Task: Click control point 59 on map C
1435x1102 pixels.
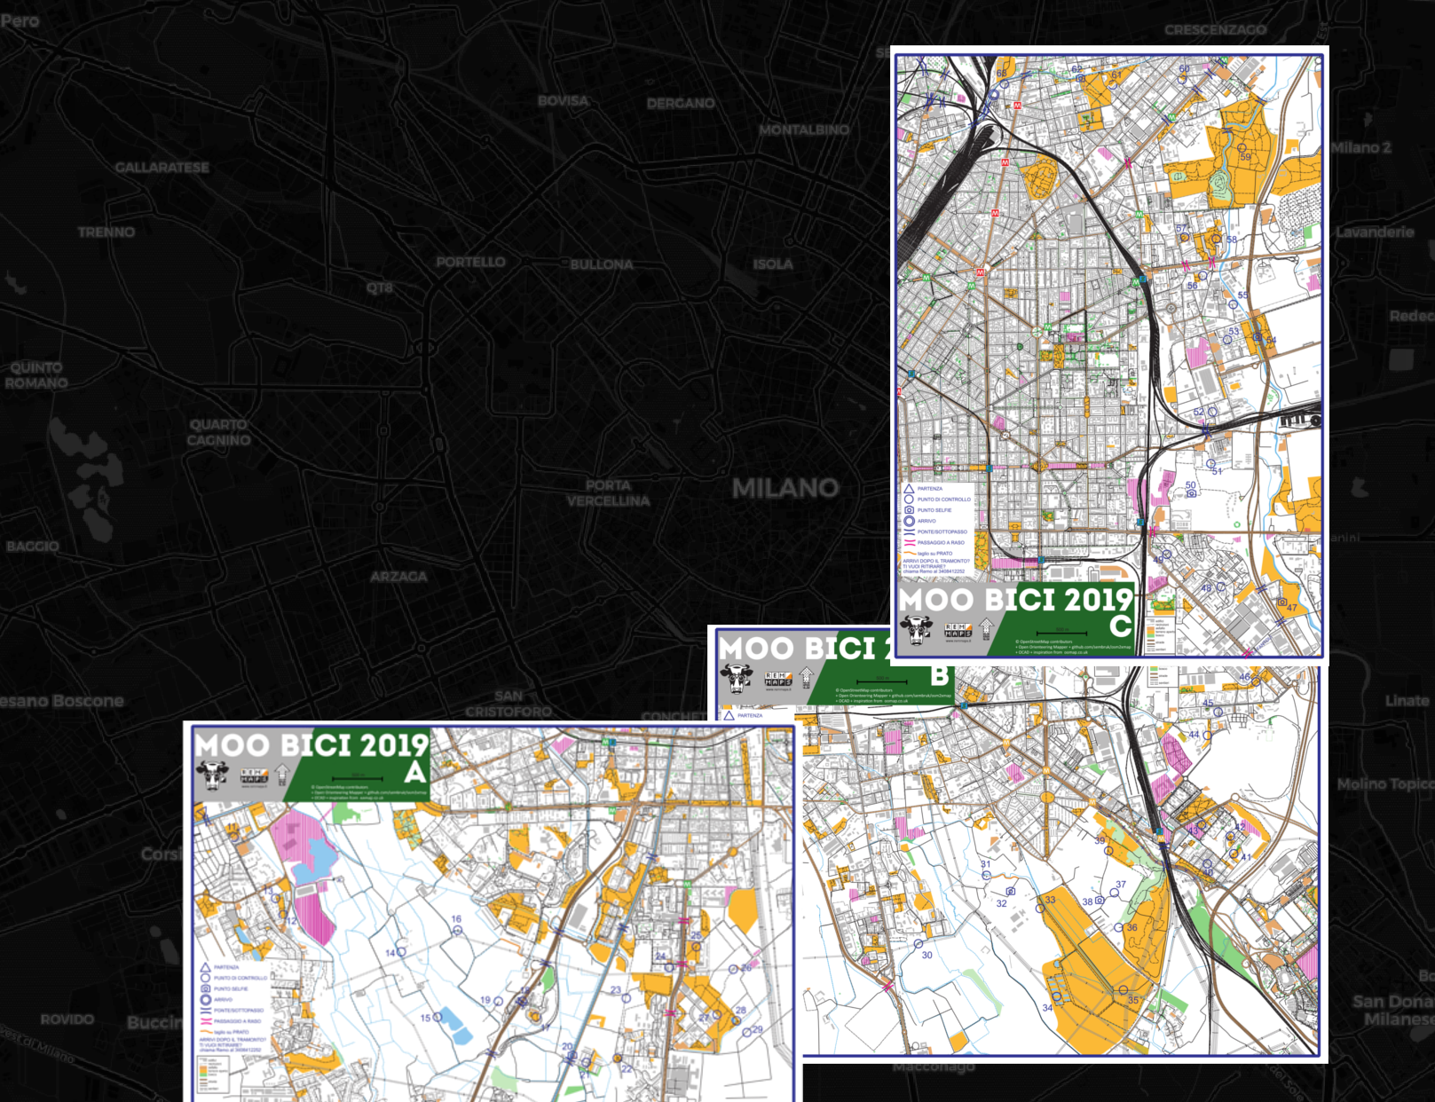Action: 1243,147
